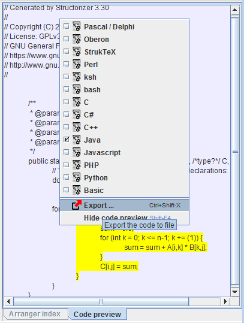Click the Export arrow icon
The height and width of the screenshot is (323, 244).
point(77,205)
